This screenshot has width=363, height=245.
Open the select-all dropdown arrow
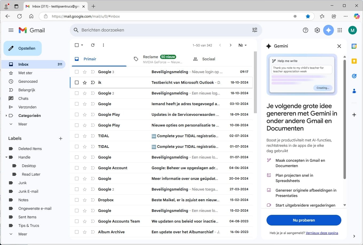[82, 45]
